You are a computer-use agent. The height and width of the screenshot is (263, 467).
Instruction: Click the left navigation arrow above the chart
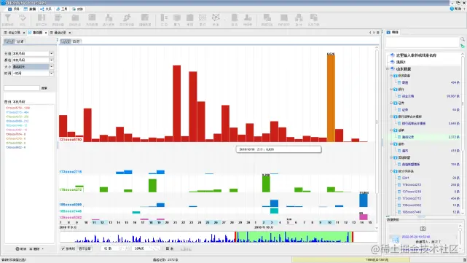(x=370, y=33)
